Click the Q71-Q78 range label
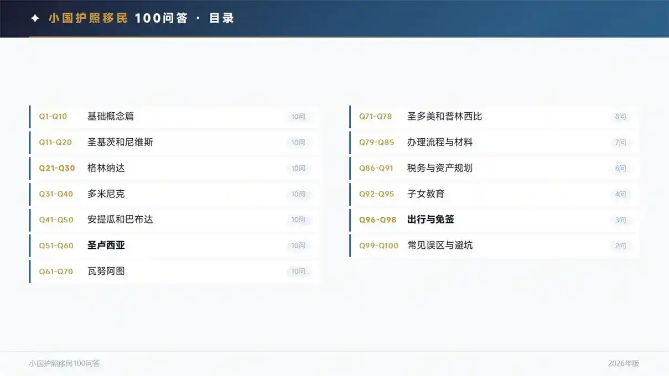669x376 pixels. 376,117
